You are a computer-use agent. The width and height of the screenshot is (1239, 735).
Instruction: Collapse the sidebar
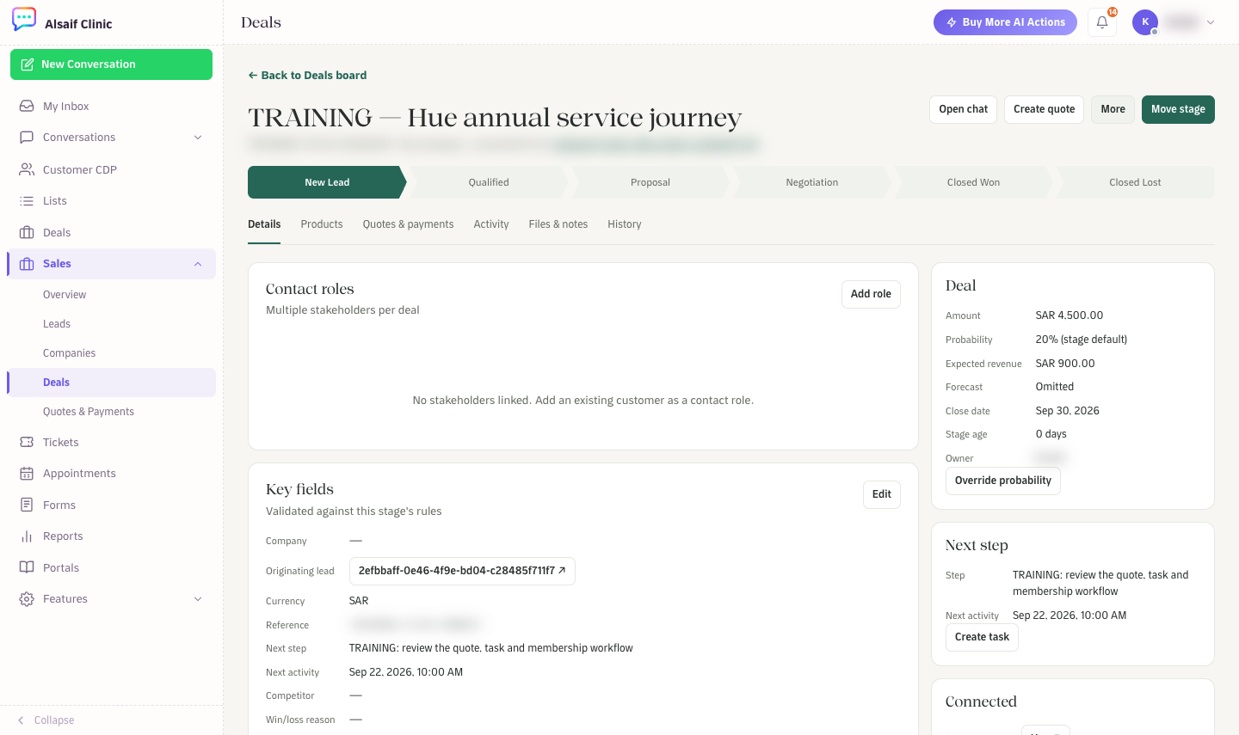click(x=46, y=720)
